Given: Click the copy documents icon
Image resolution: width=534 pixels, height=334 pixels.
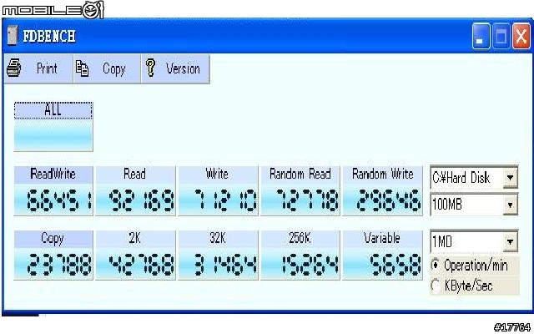Looking at the screenshot, I should click(x=82, y=68).
